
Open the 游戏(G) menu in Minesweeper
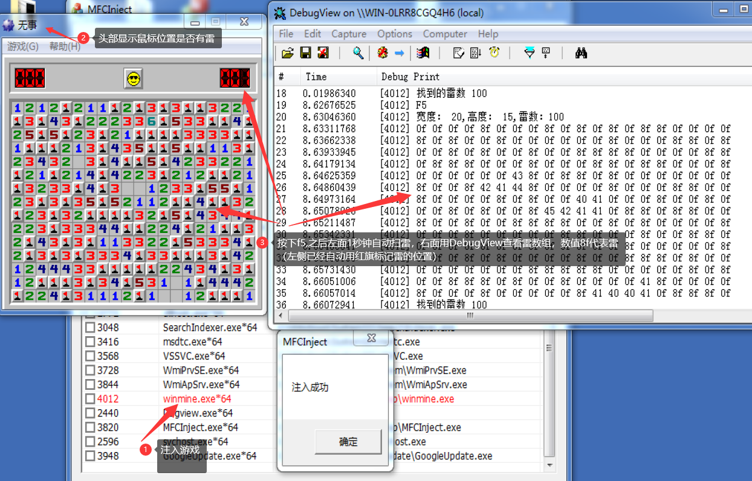point(23,46)
